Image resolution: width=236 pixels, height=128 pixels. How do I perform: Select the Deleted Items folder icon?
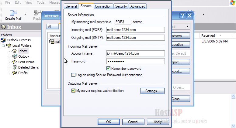point(15,67)
